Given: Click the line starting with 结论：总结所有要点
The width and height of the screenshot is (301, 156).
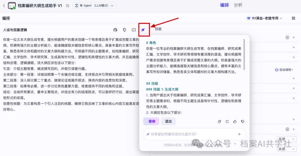Looking at the screenshot, I should coord(71,92).
